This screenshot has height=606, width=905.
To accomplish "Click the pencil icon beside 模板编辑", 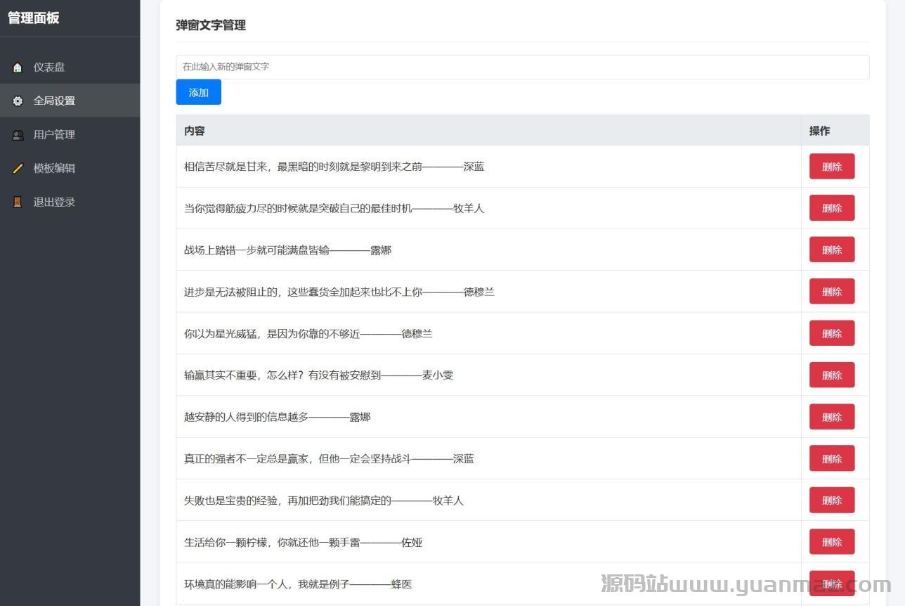I will pyautogui.click(x=18, y=169).
